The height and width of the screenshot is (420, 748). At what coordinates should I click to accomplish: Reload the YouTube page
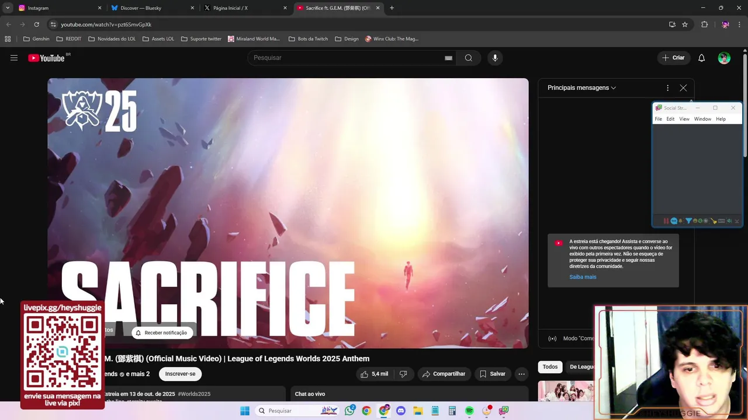point(36,24)
